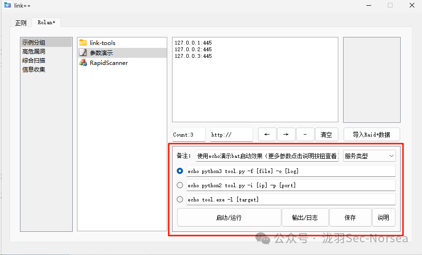422x255 pixels.
Task: Click the 参数演示 notepad icon
Action: click(83, 53)
